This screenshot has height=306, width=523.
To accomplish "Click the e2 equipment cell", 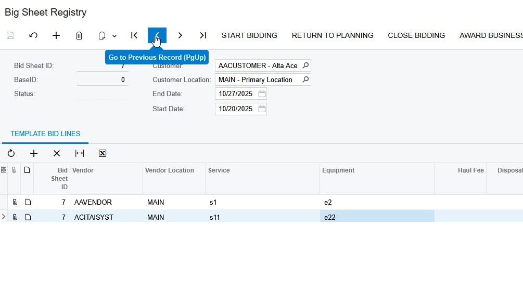I will point(377,202).
